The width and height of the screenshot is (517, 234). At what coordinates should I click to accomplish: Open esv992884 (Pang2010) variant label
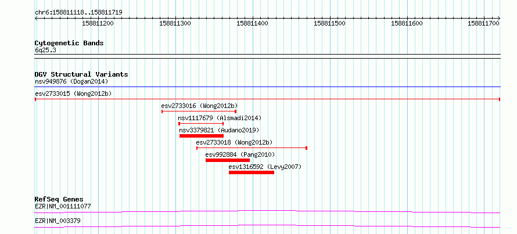(x=240, y=154)
